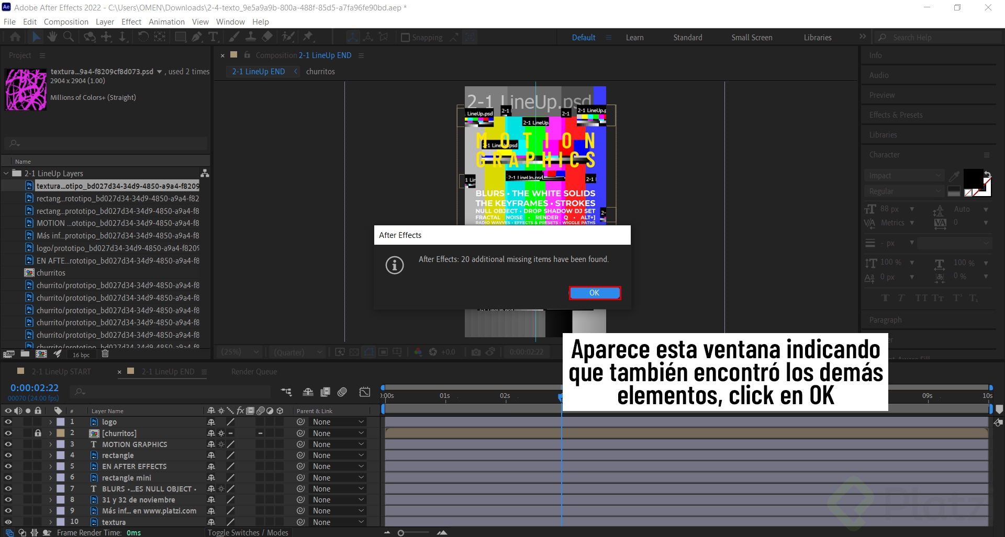The width and height of the screenshot is (1005, 537).
Task: Click OK in the After Effects dialog
Action: point(594,293)
